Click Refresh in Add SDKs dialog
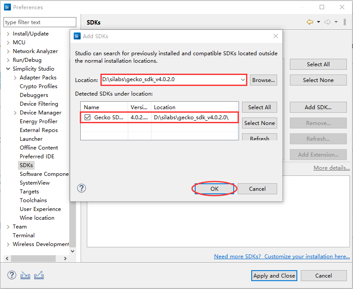The width and height of the screenshot is (353, 289). coord(259,137)
